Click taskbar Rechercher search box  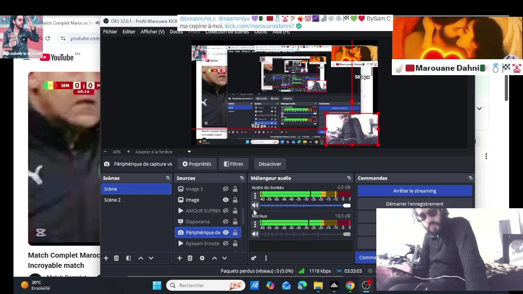click(206, 285)
